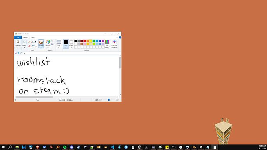Viewport: 267px width, 150px height.
Task: Click the Shape fill option icon
Action: (52, 44)
